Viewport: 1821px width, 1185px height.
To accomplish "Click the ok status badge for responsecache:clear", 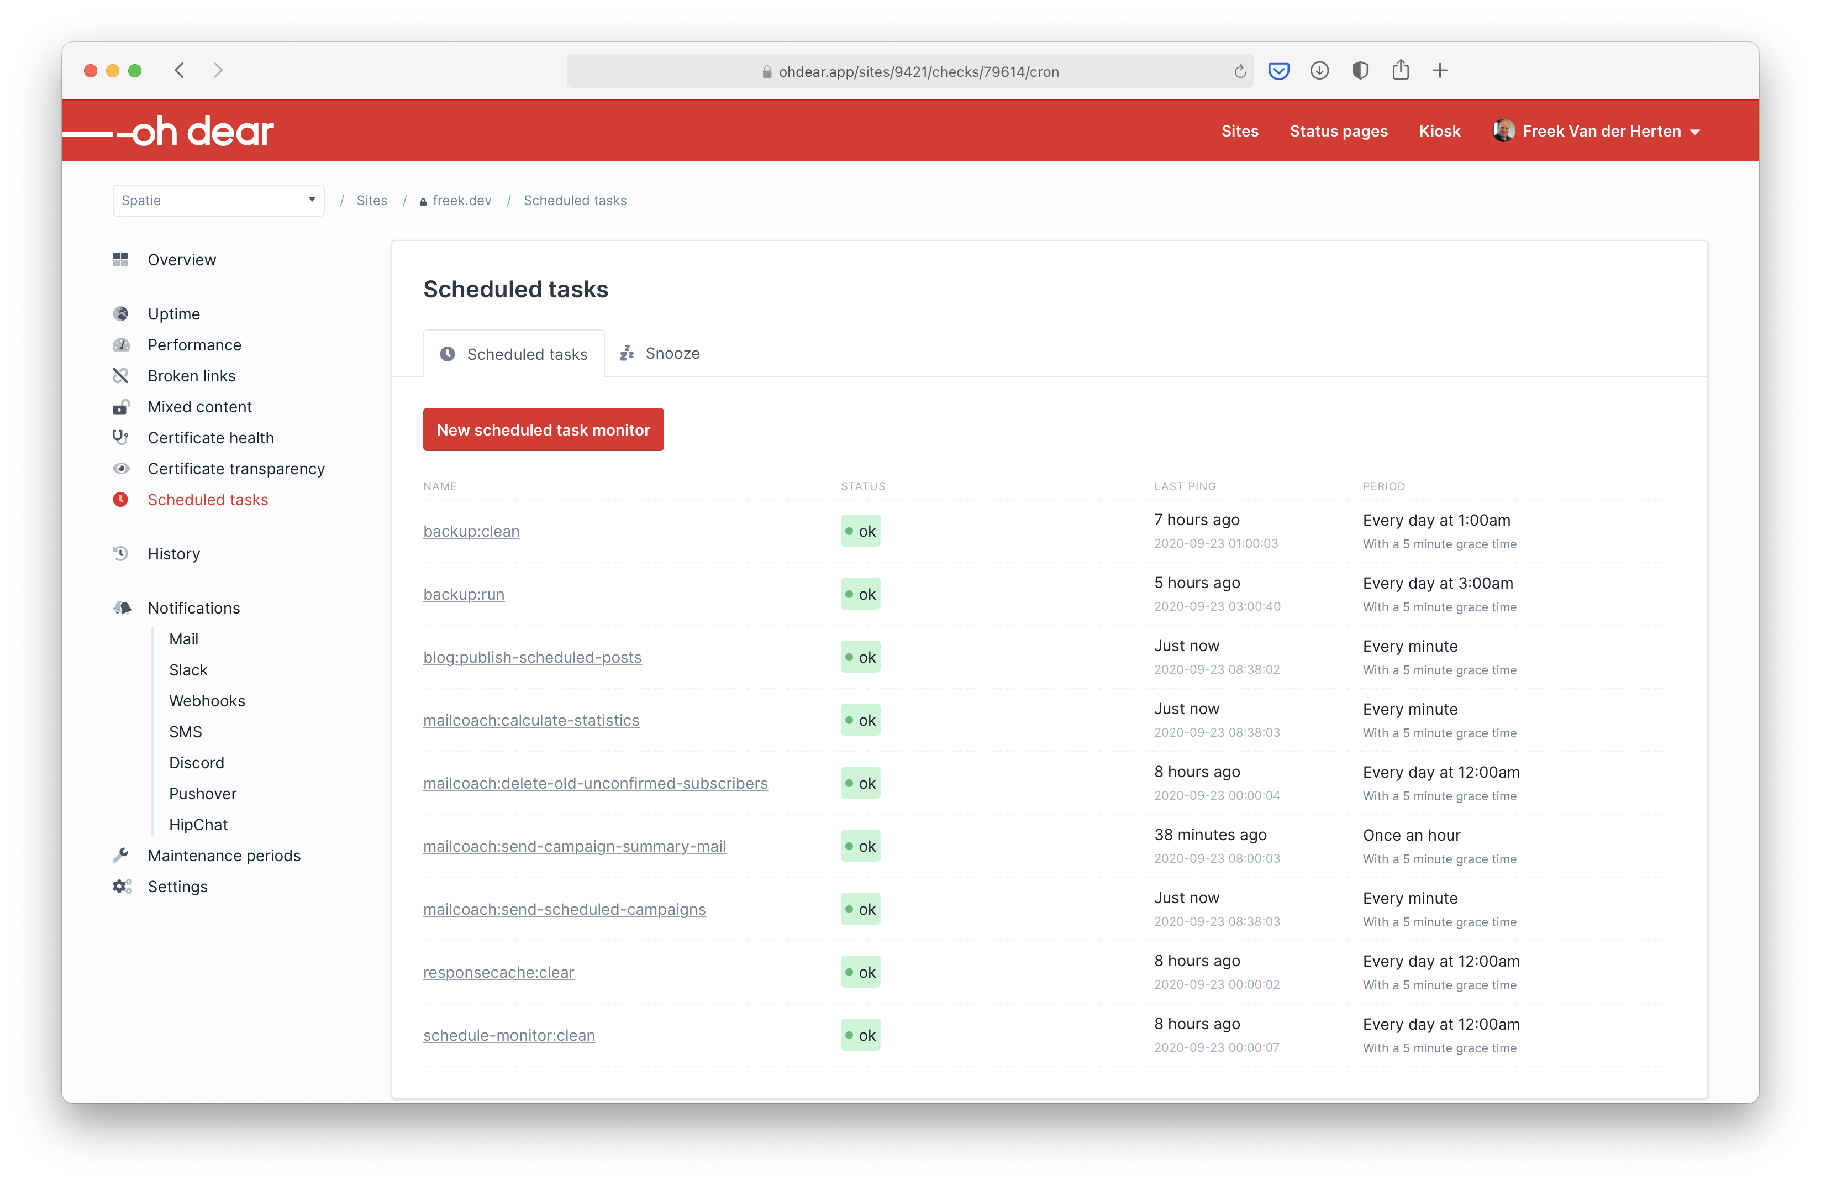I will [860, 972].
